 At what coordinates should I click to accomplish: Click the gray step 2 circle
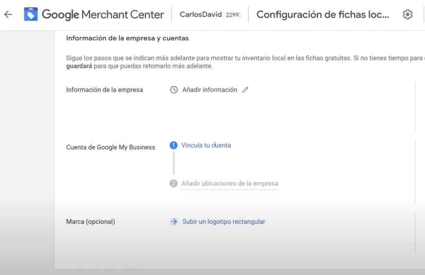coord(174,183)
